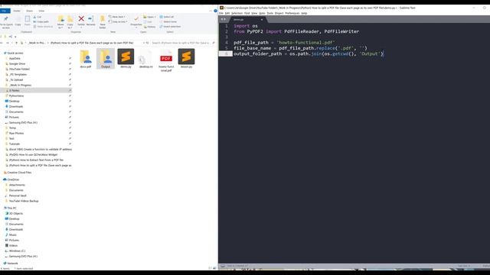Image resolution: width=490 pixels, height=275 pixels.
Task: Switch to Explorer View ribbon tab
Action: click(x=41, y=11)
